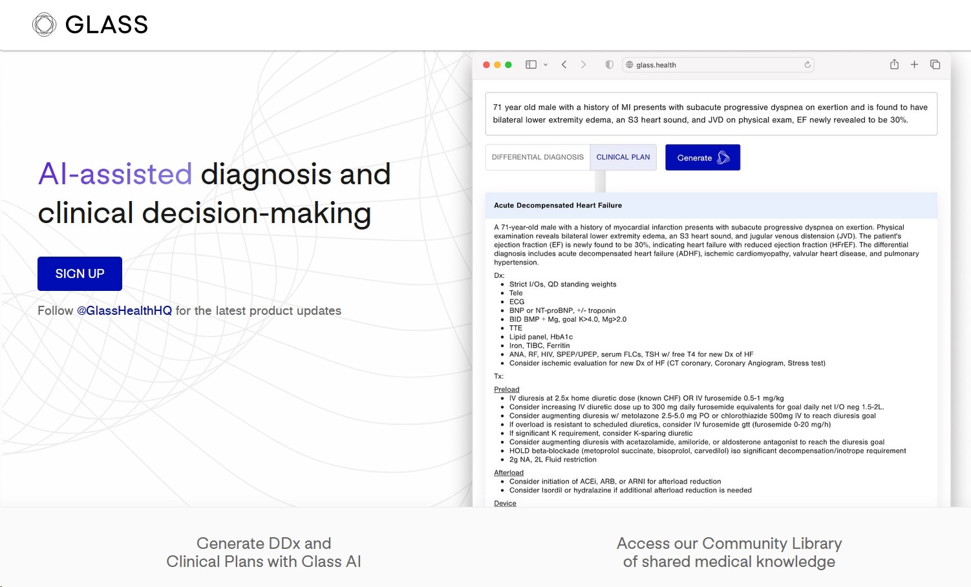971x587 pixels.
Task: Click the "Lipid panel, HbA1c" bullet
Action: pos(541,337)
